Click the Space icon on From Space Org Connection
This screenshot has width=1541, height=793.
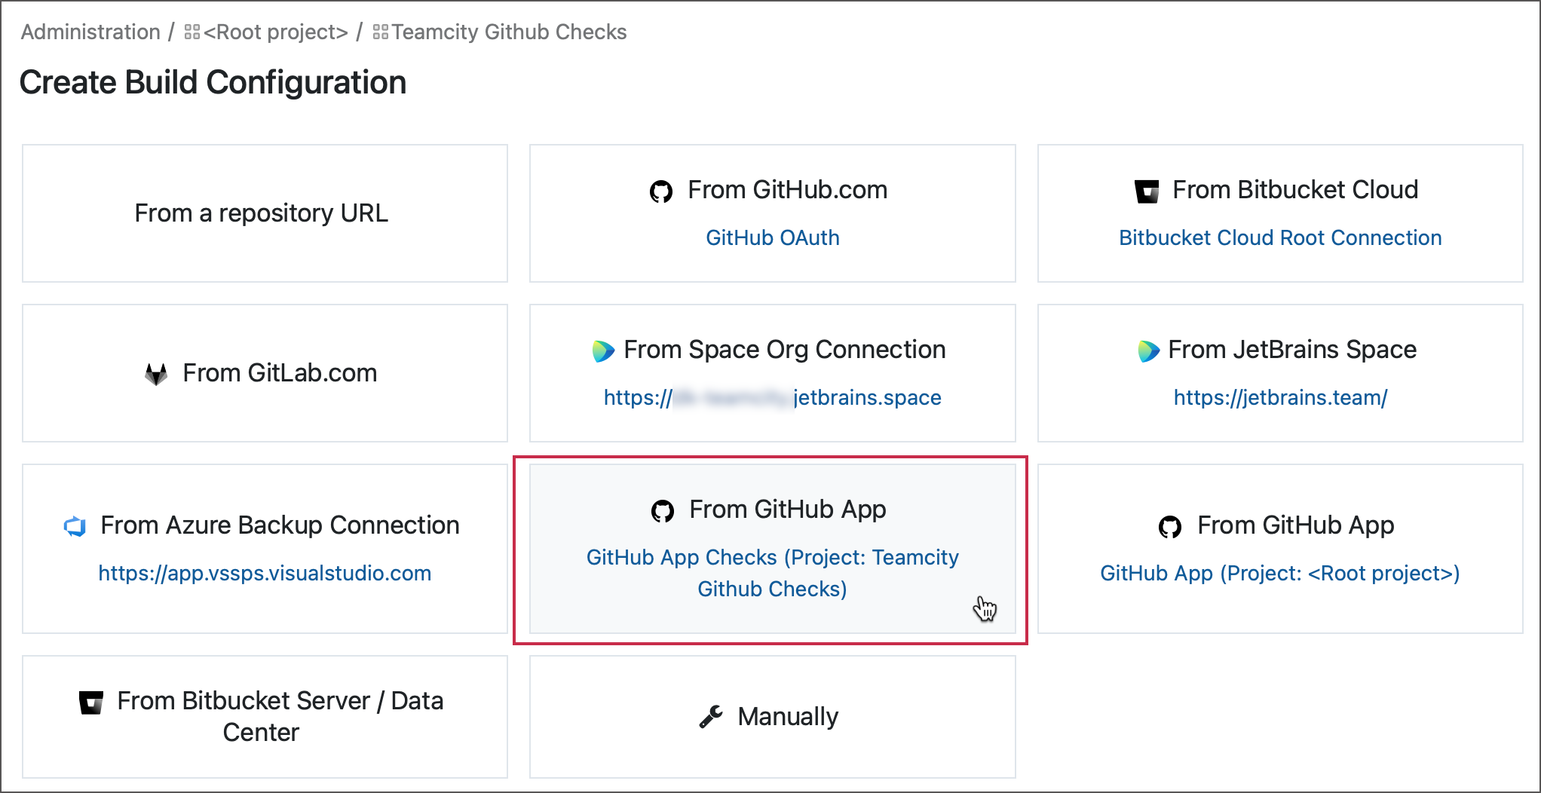[x=602, y=351]
